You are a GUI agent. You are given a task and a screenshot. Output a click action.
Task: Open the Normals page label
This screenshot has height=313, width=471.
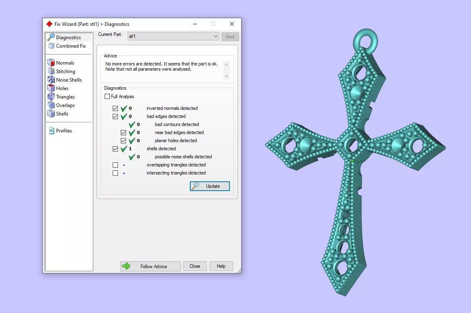tap(65, 63)
